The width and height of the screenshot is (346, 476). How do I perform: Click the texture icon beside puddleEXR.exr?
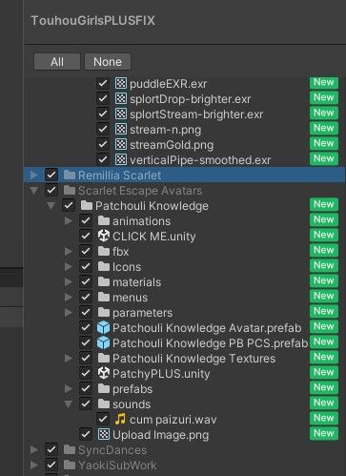pyautogui.click(x=120, y=84)
